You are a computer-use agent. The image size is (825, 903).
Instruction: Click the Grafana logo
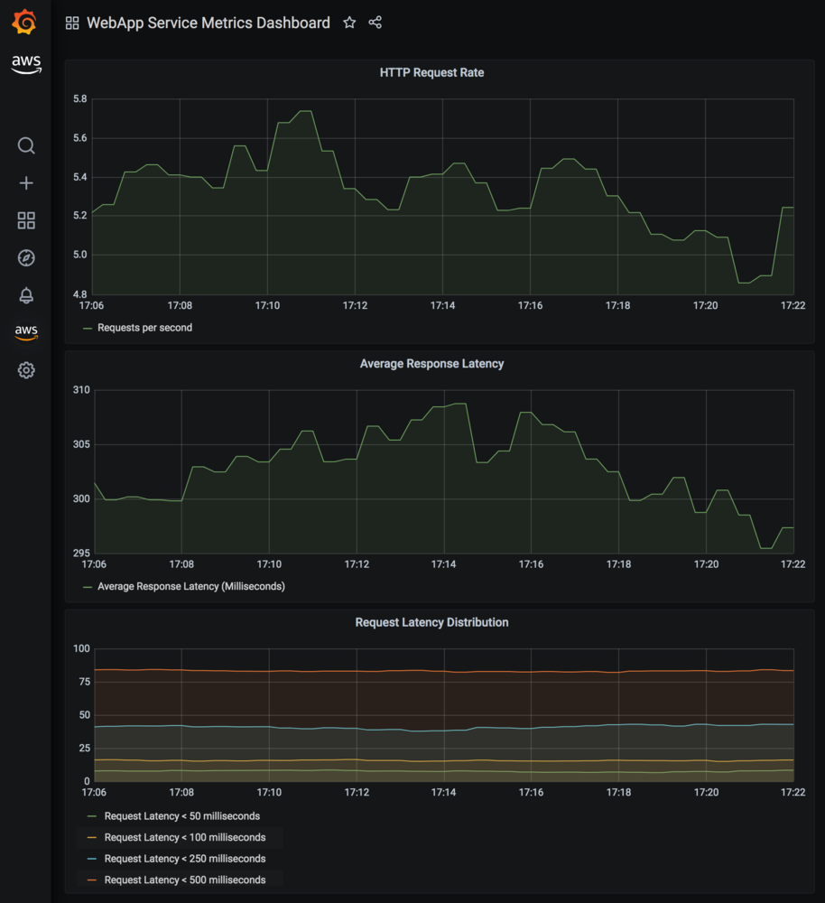(x=25, y=21)
